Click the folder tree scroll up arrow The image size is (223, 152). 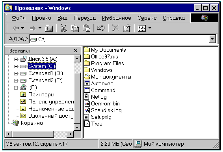pos(77,59)
